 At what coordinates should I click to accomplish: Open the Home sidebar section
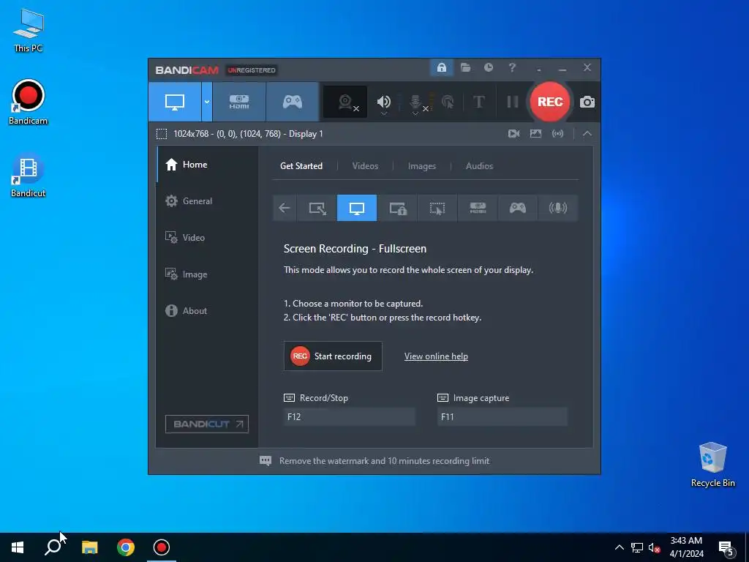(x=207, y=165)
